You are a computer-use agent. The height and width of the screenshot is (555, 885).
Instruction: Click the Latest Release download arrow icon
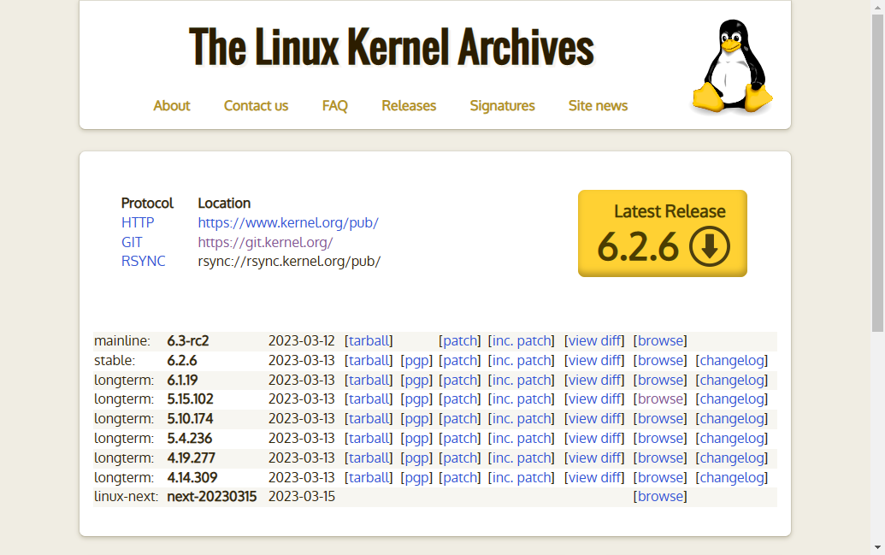710,246
